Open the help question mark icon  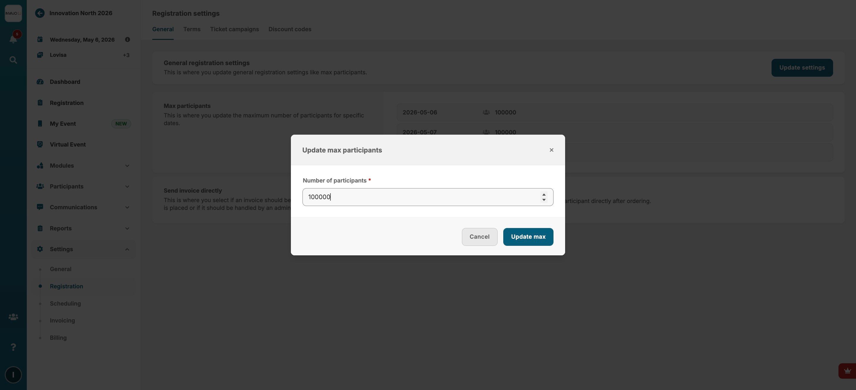(x=13, y=347)
